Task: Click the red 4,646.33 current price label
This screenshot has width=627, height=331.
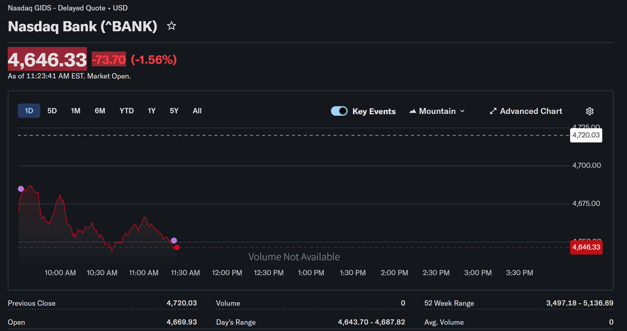Action: 586,247
